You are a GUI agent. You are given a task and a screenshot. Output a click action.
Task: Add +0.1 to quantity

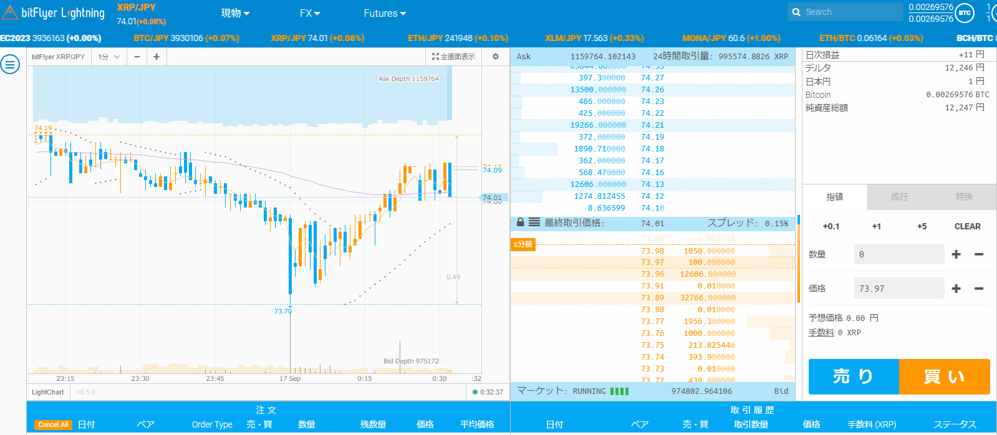point(831,226)
